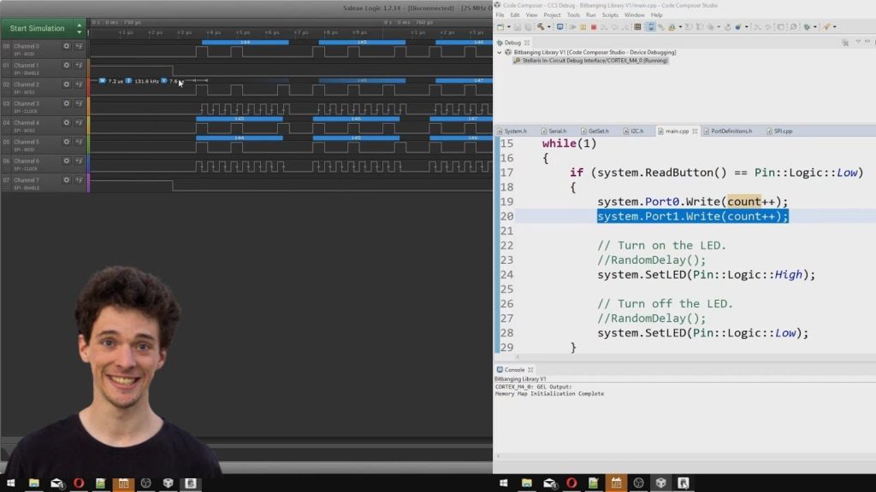Close the main.cpp editor tab
Viewport: 876px width, 492px height.
click(695, 131)
